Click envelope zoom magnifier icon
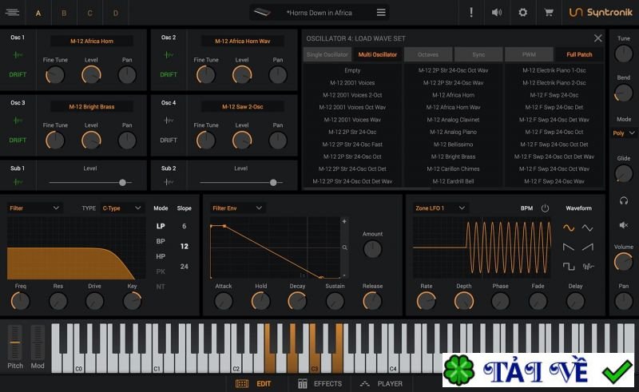 click(345, 247)
